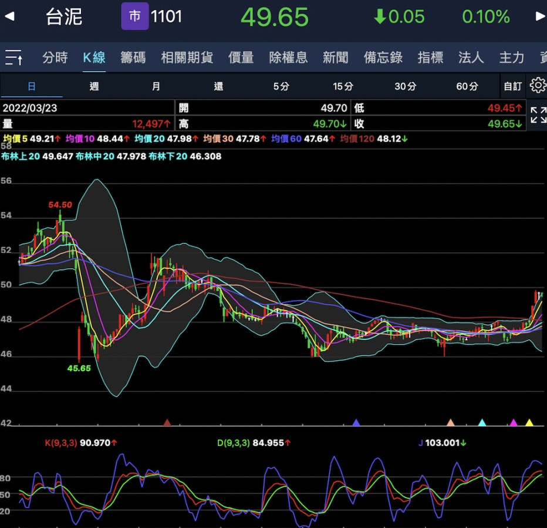Click the 54.50 high price label
Viewport: 547px width, 528px height.
[x=60, y=205]
